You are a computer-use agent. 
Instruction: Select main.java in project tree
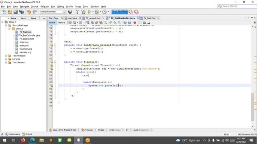[x=24, y=46]
